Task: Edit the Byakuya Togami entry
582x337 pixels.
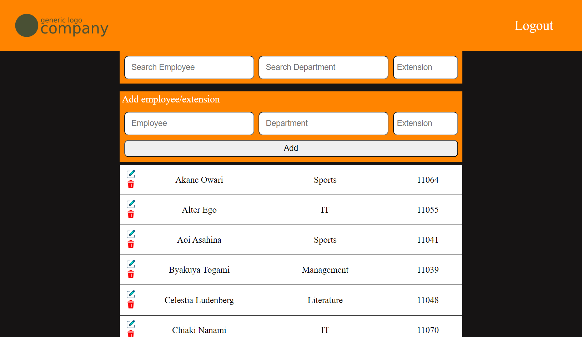Action: (131, 264)
